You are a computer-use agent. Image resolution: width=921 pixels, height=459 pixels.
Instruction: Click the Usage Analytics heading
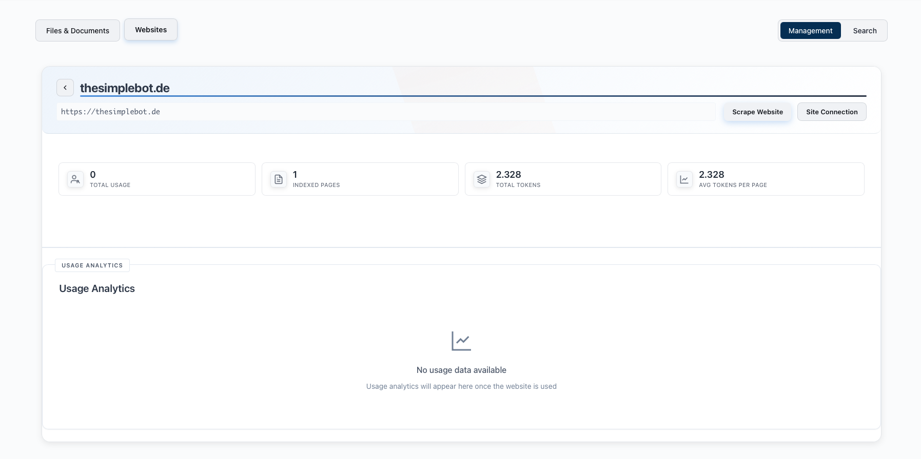point(97,288)
